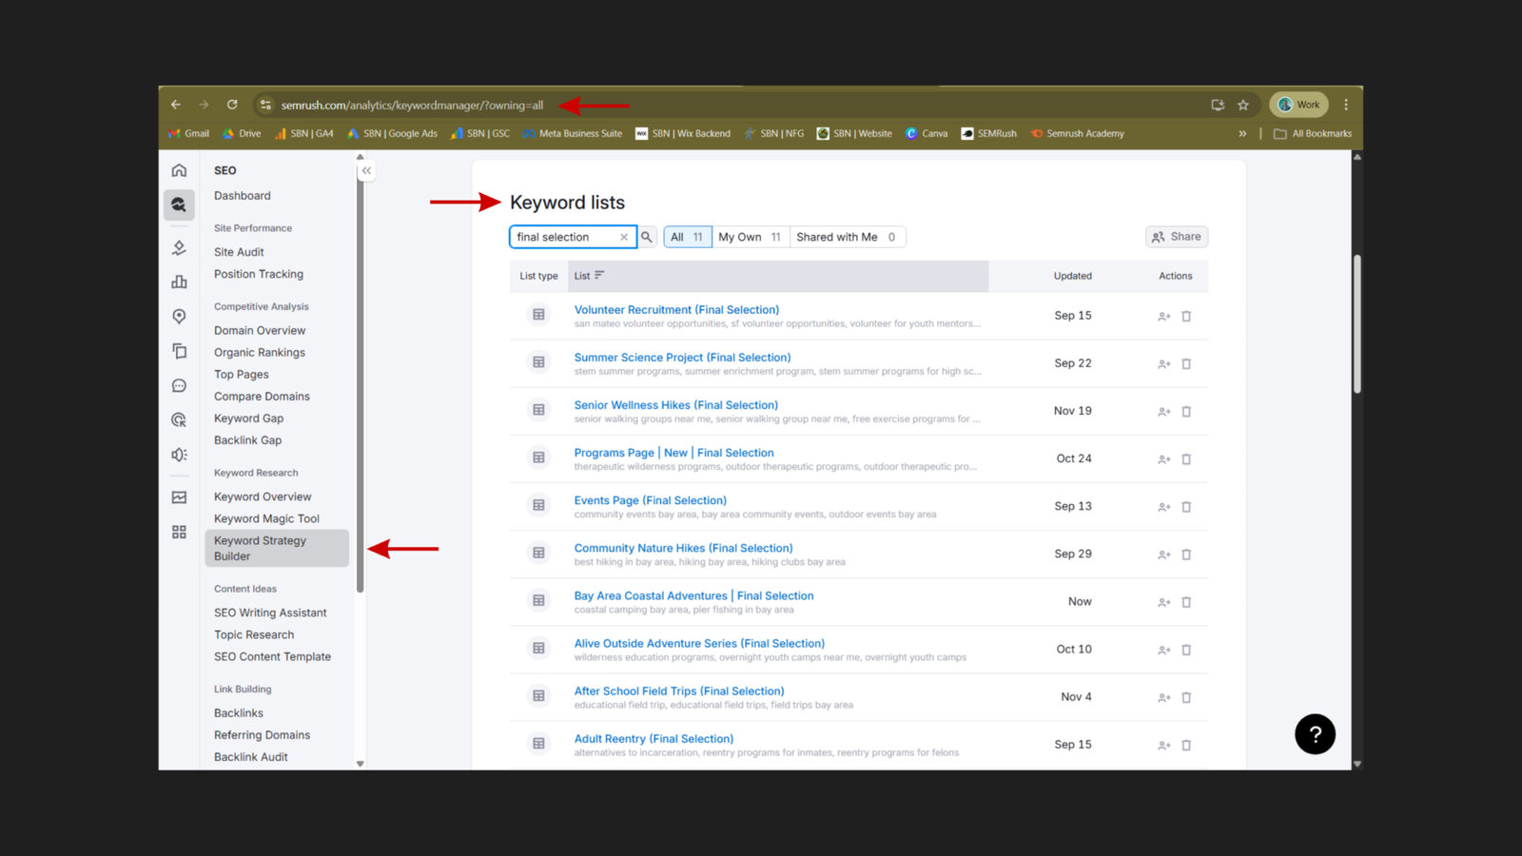Click the apps grid icon in sidebar
This screenshot has height=856, width=1522.
click(179, 532)
